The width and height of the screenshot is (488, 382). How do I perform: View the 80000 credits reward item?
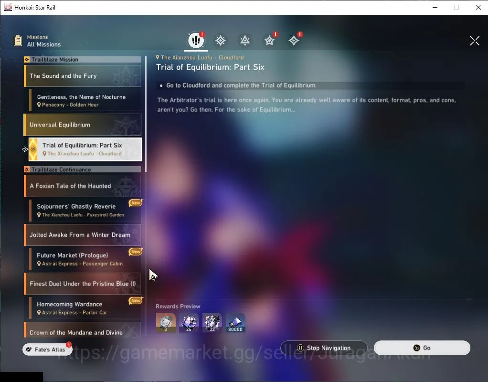click(x=235, y=322)
